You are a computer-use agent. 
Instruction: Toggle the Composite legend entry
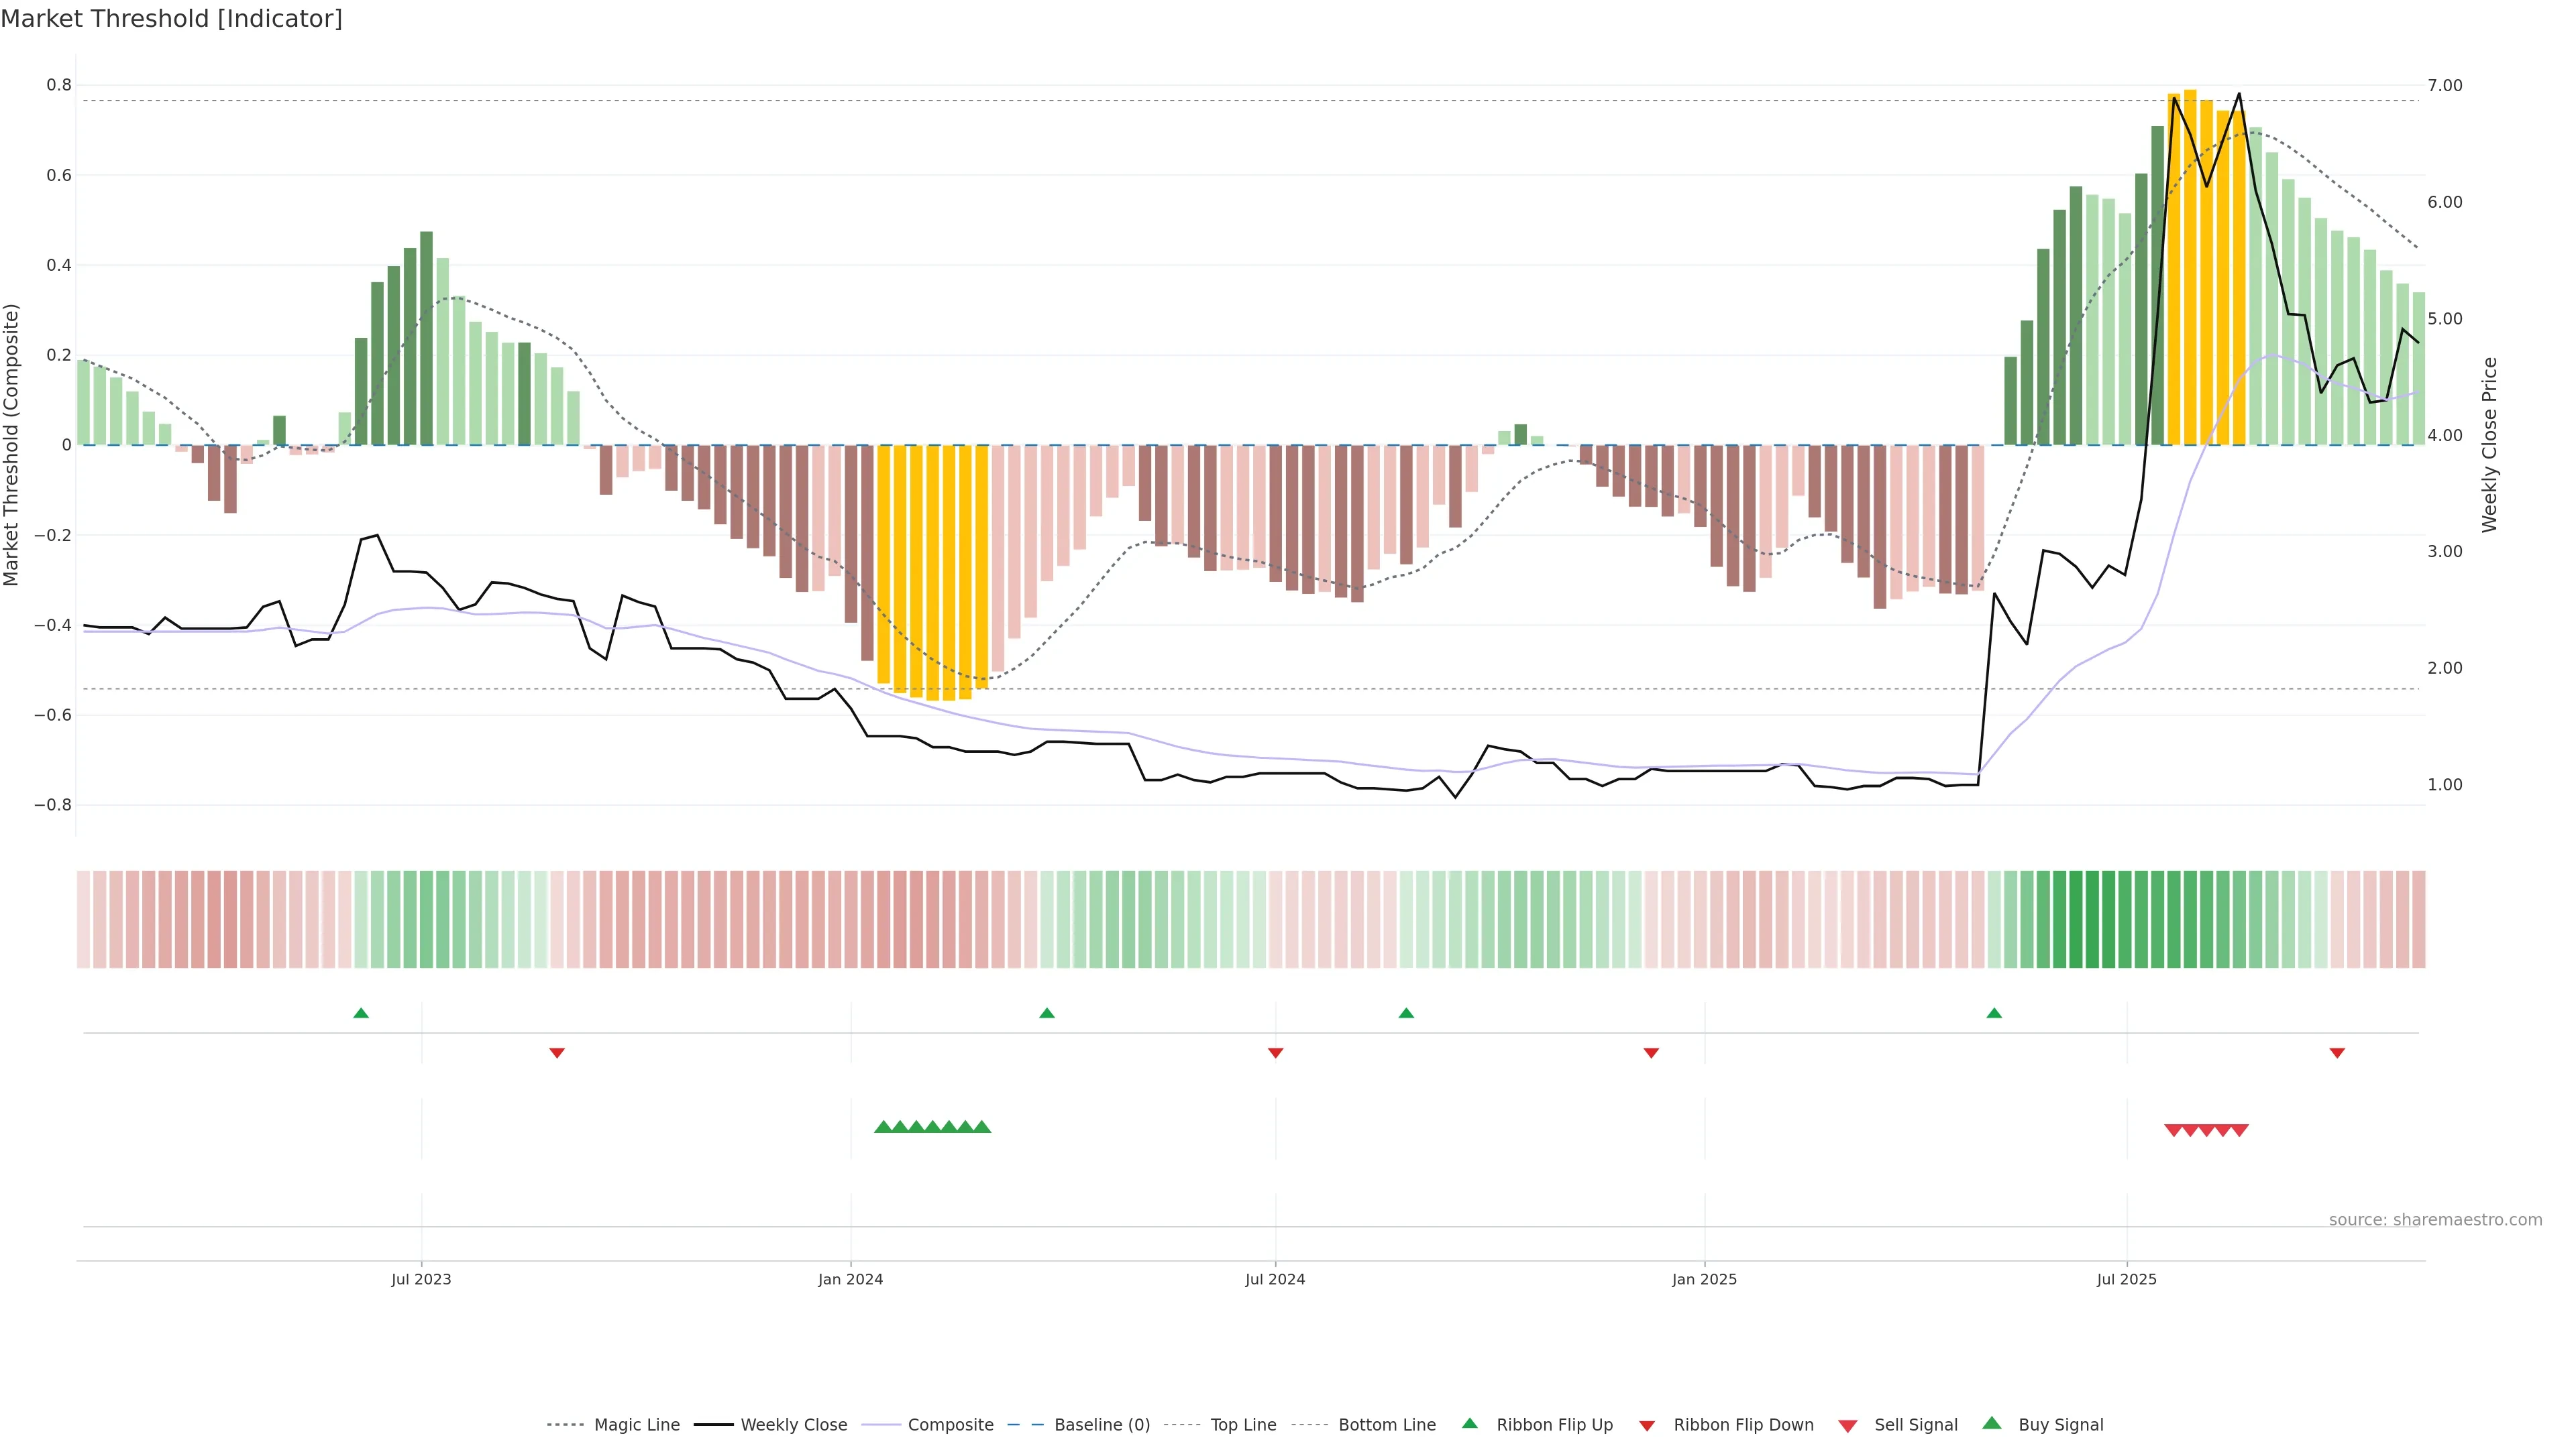950,1425
